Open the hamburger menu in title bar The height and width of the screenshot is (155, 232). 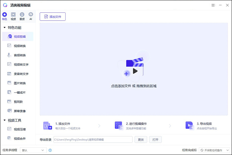coord(213,5)
